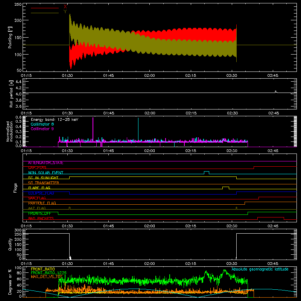
Task: Click the SC_TRANSMITTER flag label
Action: coord(43,183)
